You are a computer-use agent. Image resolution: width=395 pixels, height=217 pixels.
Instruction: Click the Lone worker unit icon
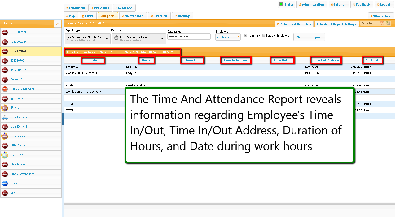click(x=5, y=136)
